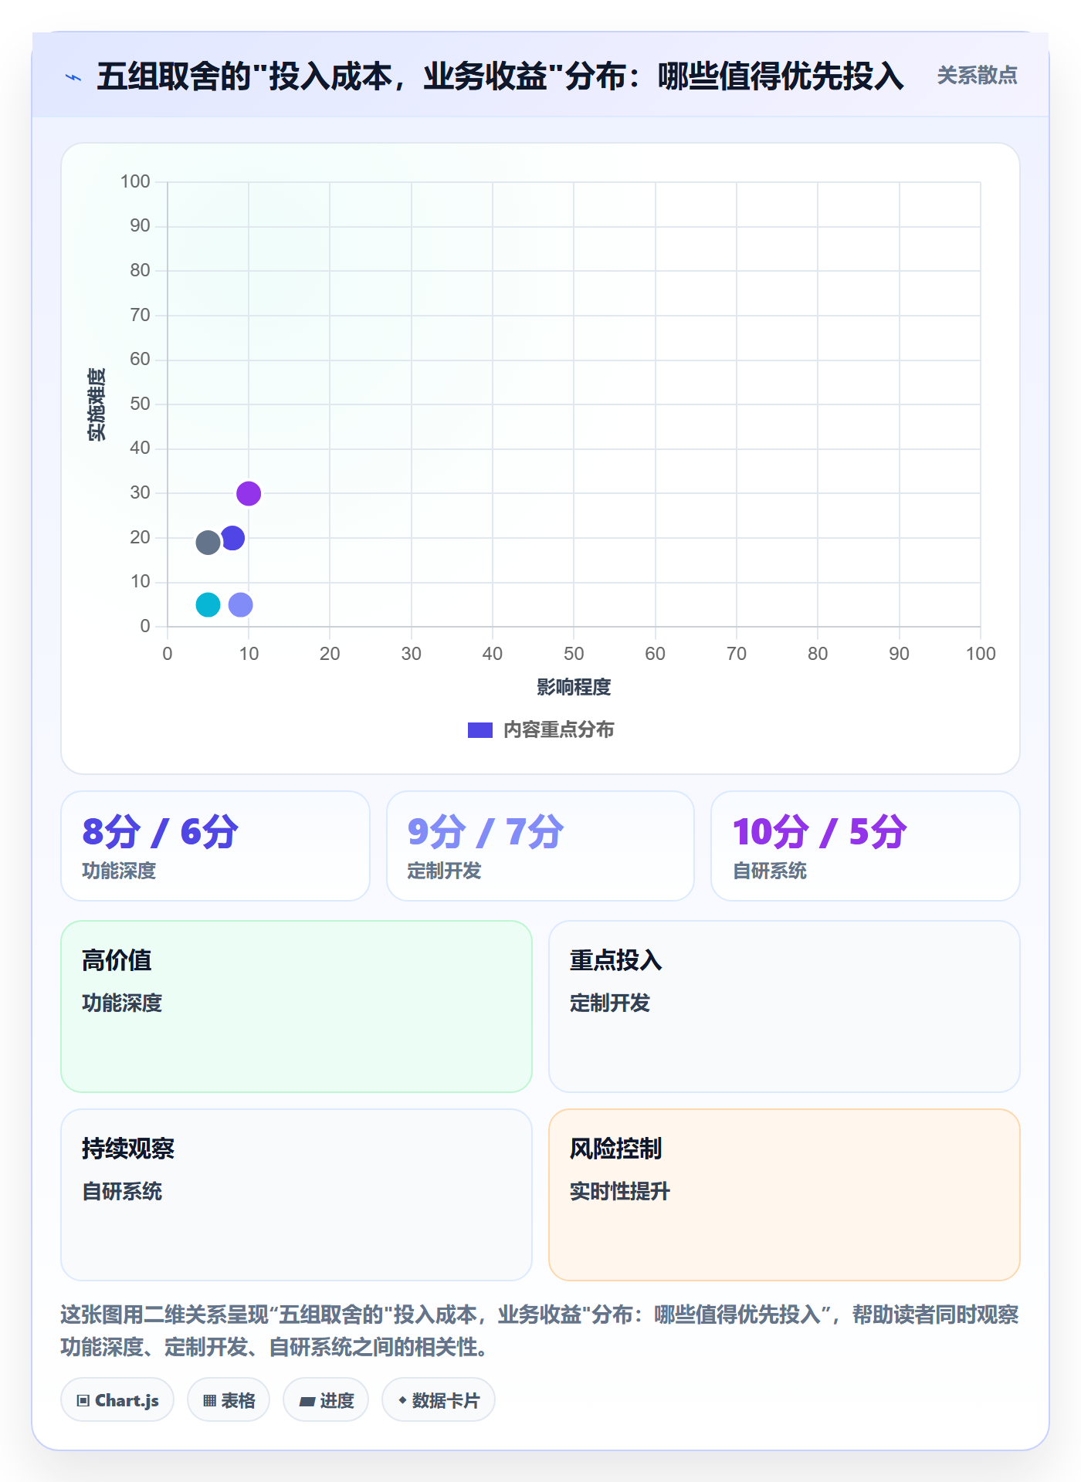Click the diamond icon in the 数据卡片 tag
Image resolution: width=1081 pixels, height=1482 pixels.
coord(402,1400)
